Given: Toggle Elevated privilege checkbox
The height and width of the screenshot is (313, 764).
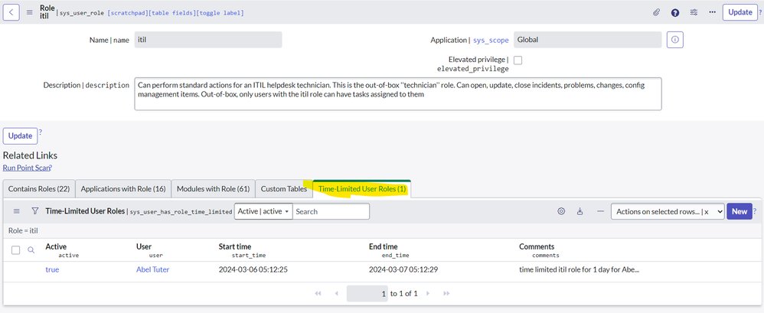Looking at the screenshot, I should [x=518, y=60].
